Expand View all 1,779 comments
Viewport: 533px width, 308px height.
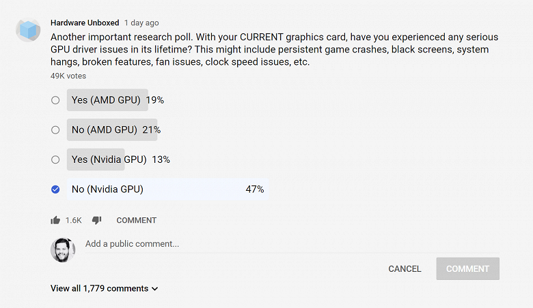99,288
